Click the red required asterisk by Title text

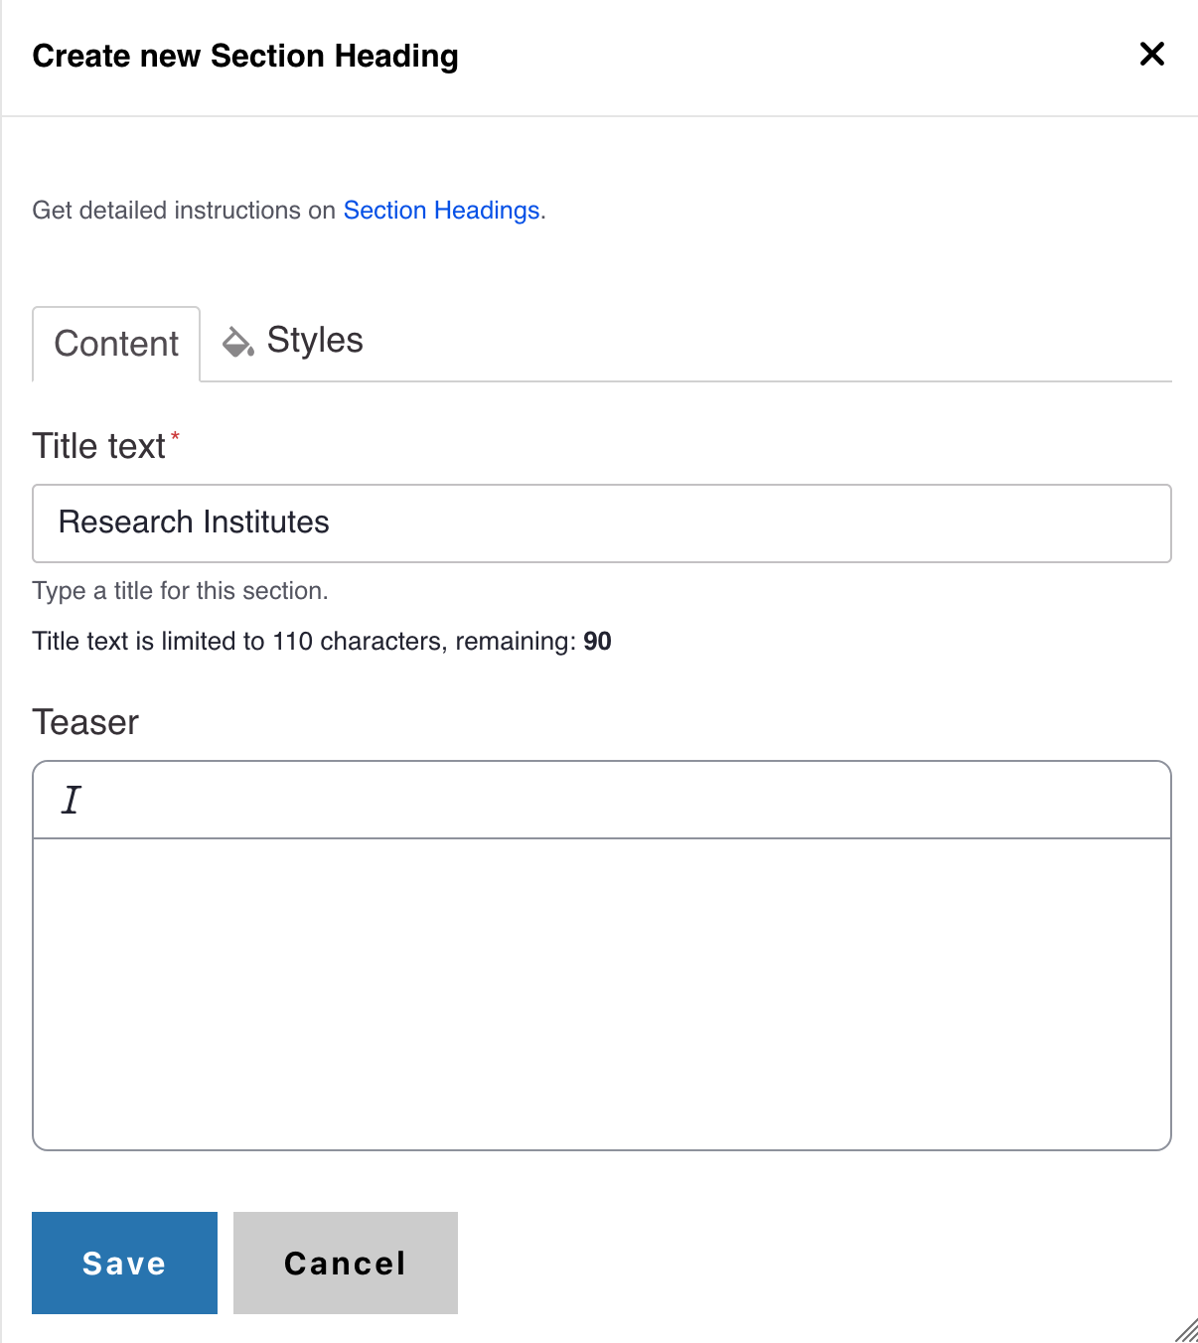[176, 436]
